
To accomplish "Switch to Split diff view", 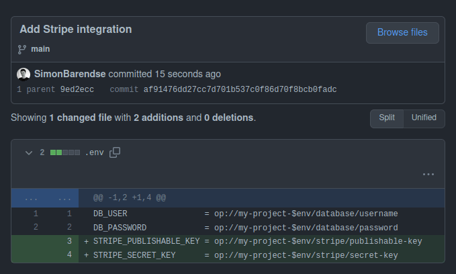I will click(387, 118).
